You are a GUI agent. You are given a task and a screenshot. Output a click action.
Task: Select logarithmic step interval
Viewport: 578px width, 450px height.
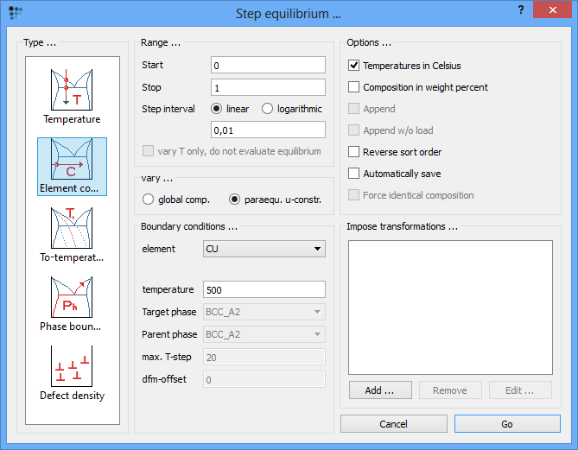(x=267, y=109)
